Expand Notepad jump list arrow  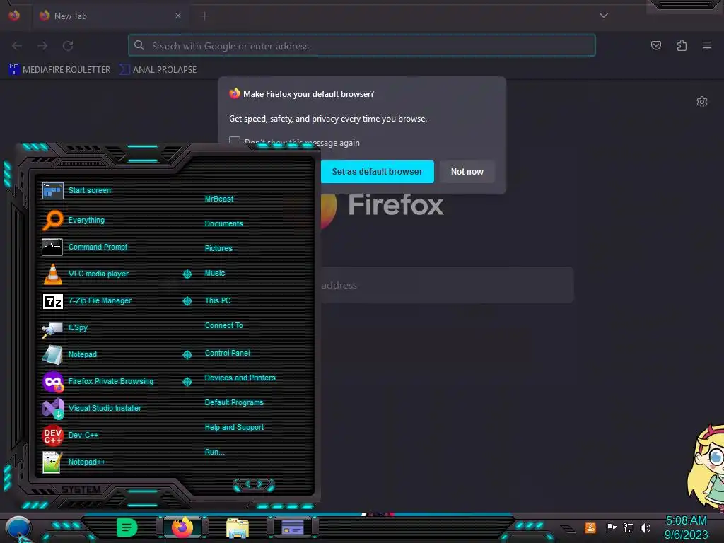click(x=187, y=355)
